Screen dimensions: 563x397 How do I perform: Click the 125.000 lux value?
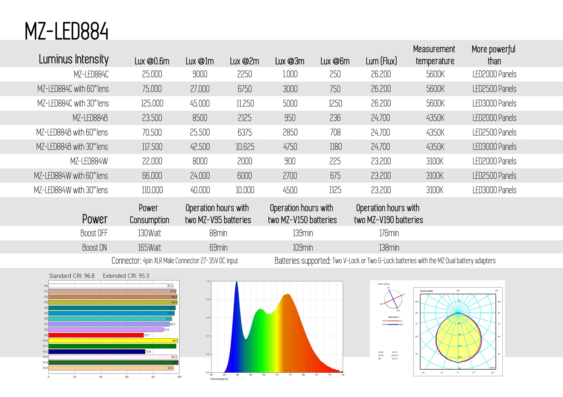(x=152, y=103)
